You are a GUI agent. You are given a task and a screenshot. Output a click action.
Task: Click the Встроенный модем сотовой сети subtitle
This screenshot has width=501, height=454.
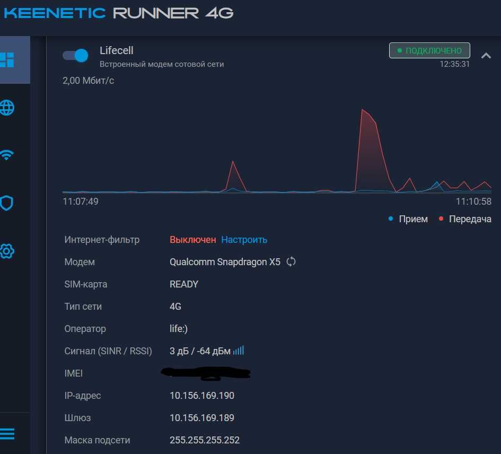tap(162, 64)
